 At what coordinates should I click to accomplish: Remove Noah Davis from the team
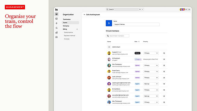click(x=164, y=71)
